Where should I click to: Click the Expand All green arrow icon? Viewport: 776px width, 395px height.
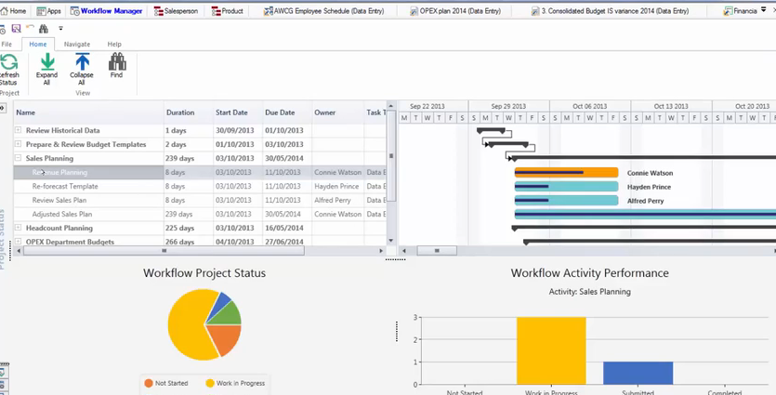(x=47, y=62)
